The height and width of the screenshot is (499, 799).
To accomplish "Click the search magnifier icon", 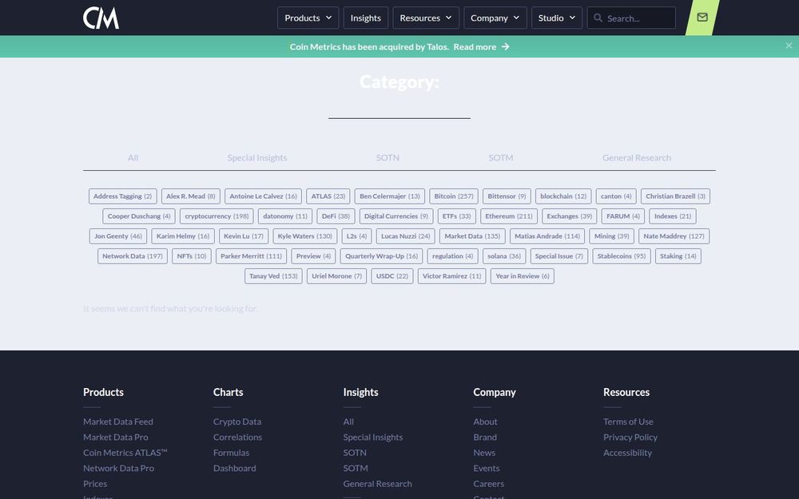I will 598,18.
